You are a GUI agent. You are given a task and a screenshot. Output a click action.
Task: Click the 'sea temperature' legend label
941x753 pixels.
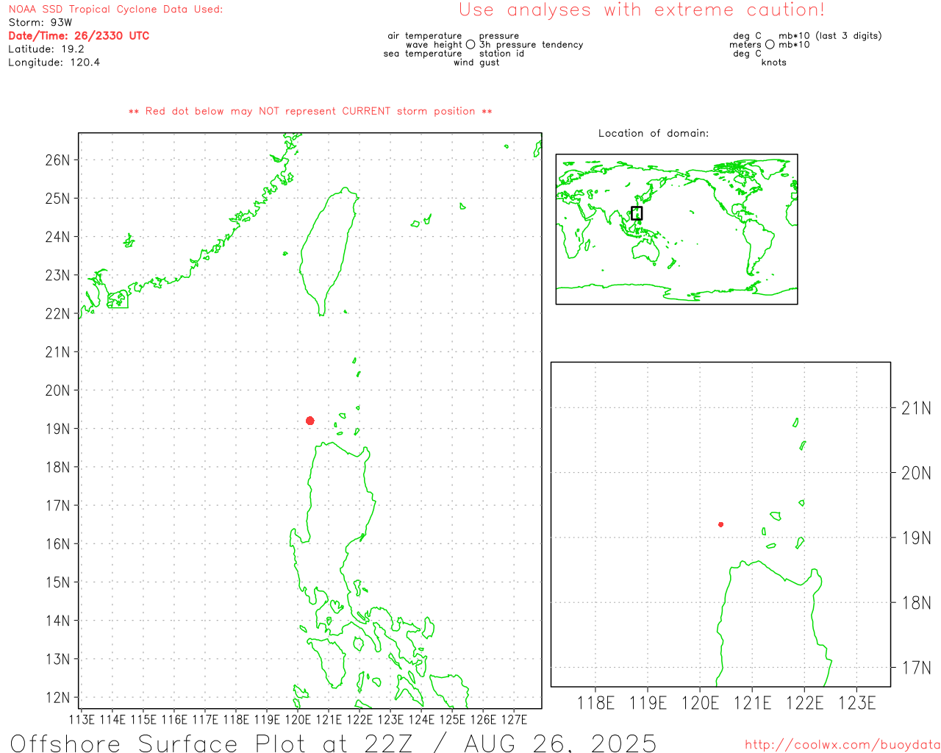[423, 54]
